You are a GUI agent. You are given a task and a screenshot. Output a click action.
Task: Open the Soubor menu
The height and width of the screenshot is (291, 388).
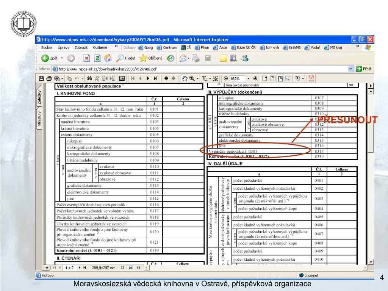(47, 47)
